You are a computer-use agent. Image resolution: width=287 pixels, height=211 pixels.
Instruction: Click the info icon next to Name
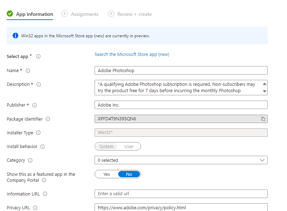28,71
